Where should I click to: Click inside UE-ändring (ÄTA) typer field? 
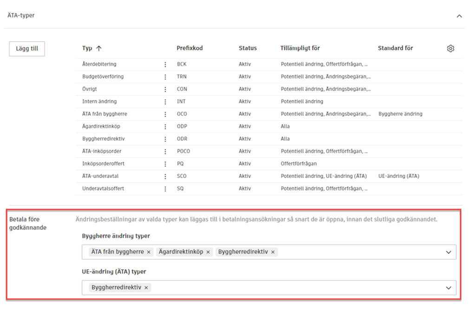[269, 287]
